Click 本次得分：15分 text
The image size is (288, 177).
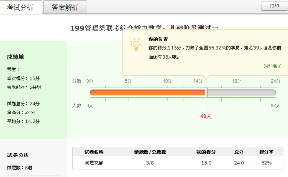pos(24,78)
